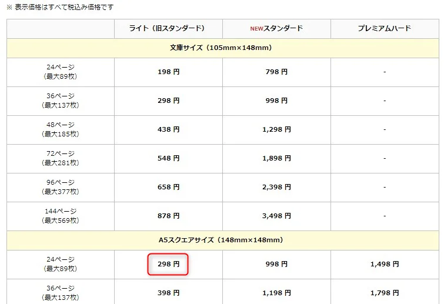Select the 1,498 円 Premium Hard price
This screenshot has height=304, width=444.
coord(384,265)
